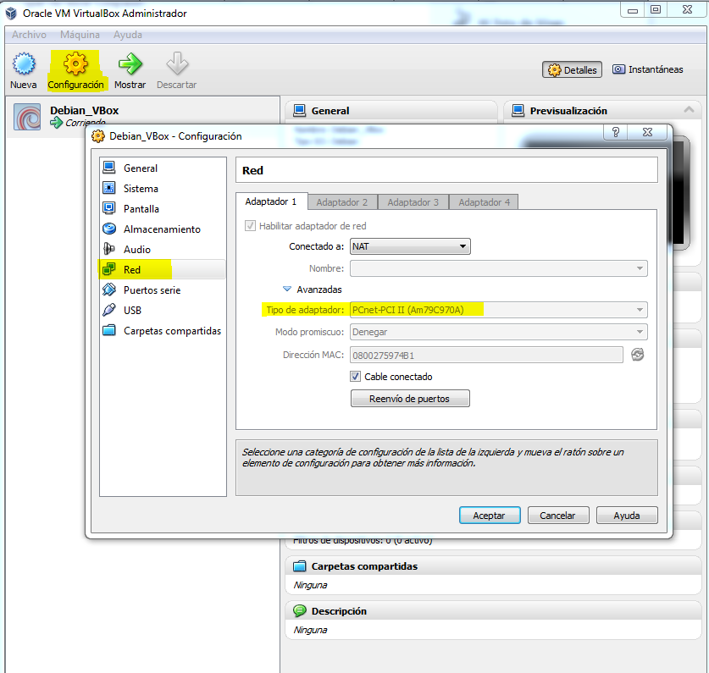Image resolution: width=709 pixels, height=673 pixels.
Task: Open USB category in settings list
Action: 163,311
